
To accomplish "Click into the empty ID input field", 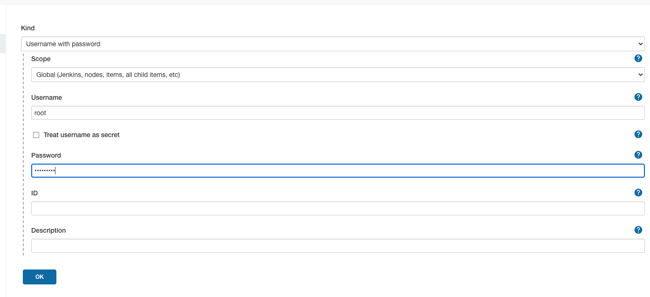I will 337,208.
